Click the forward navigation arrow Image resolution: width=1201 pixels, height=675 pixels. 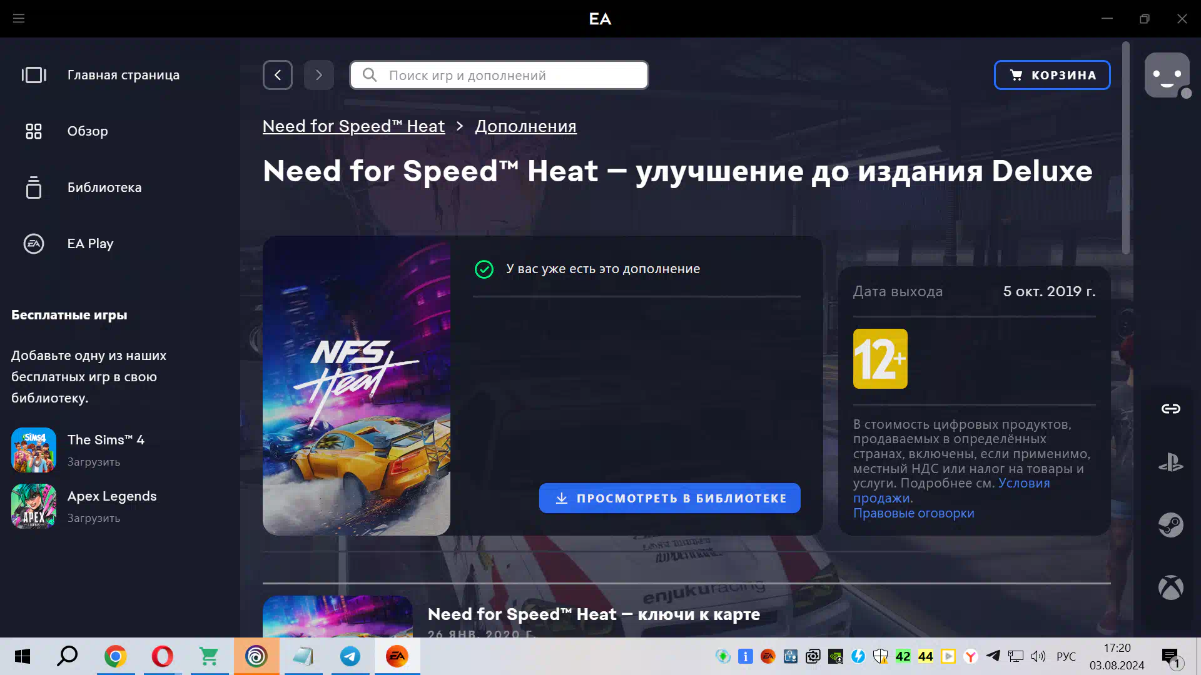point(319,75)
